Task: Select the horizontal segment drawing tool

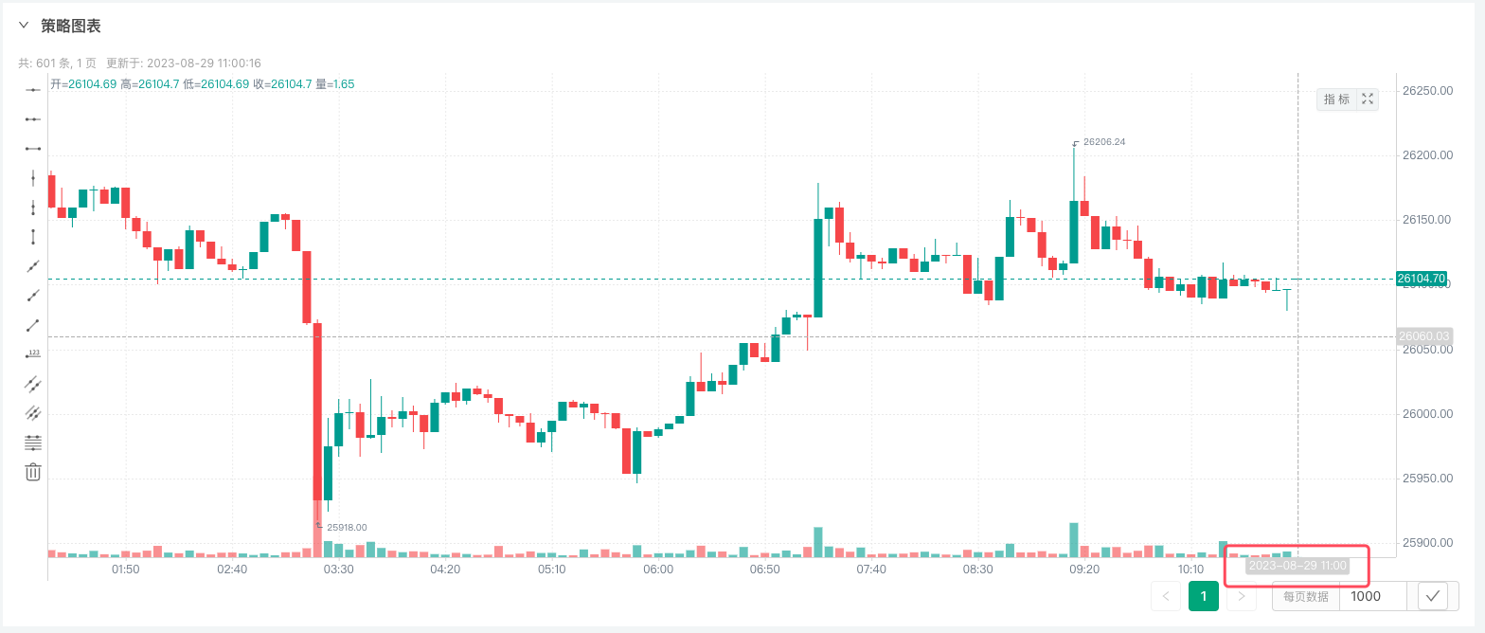Action: click(x=33, y=149)
